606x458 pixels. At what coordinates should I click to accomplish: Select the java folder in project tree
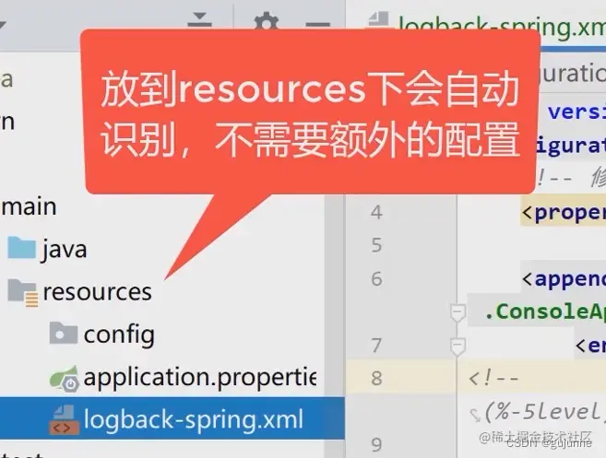(65, 249)
